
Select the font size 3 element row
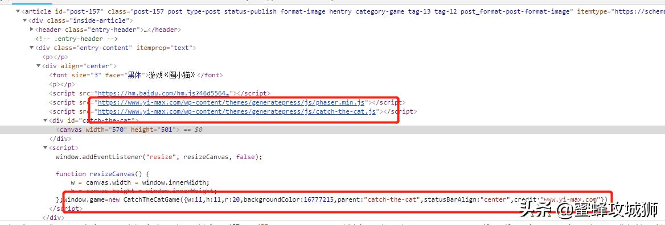pyautogui.click(x=136, y=75)
